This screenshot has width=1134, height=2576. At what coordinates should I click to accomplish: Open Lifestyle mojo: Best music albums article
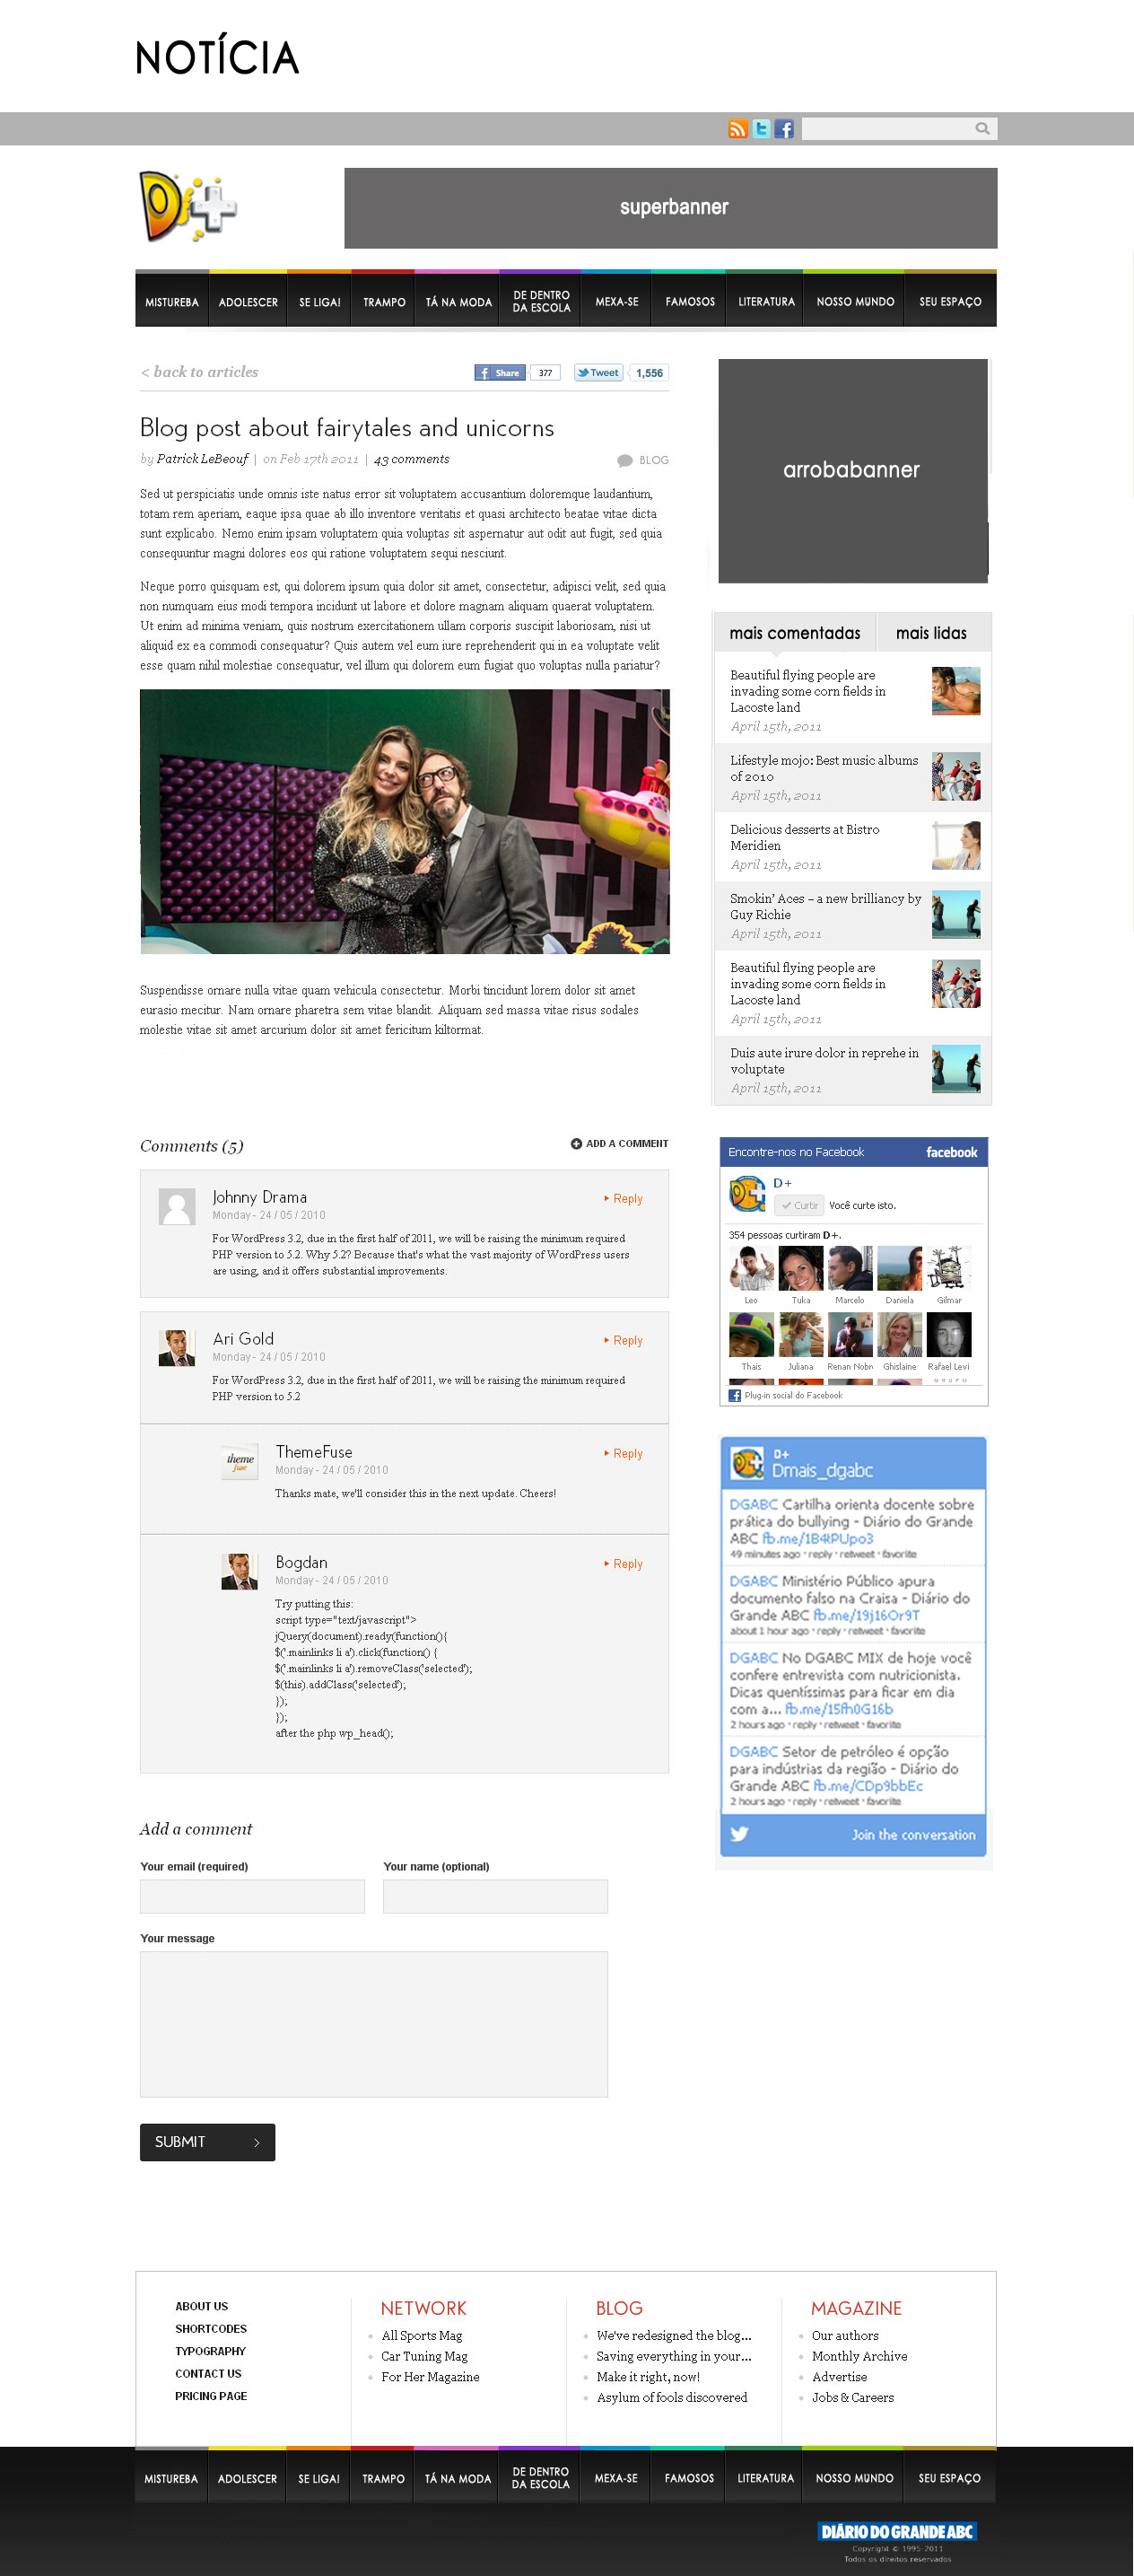coord(824,768)
